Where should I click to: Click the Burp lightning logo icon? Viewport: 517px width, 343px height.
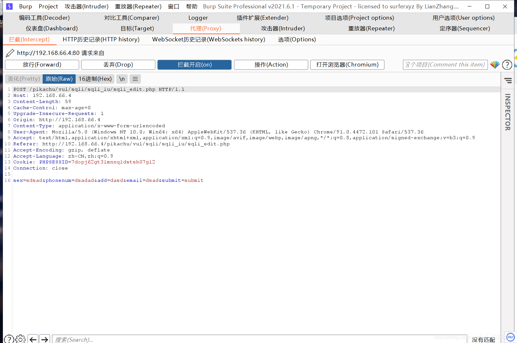[x=9, y=6]
